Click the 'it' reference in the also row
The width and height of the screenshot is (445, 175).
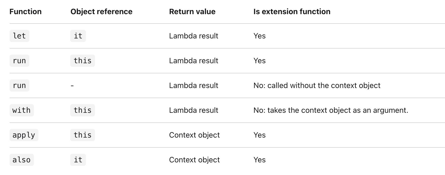(78, 160)
